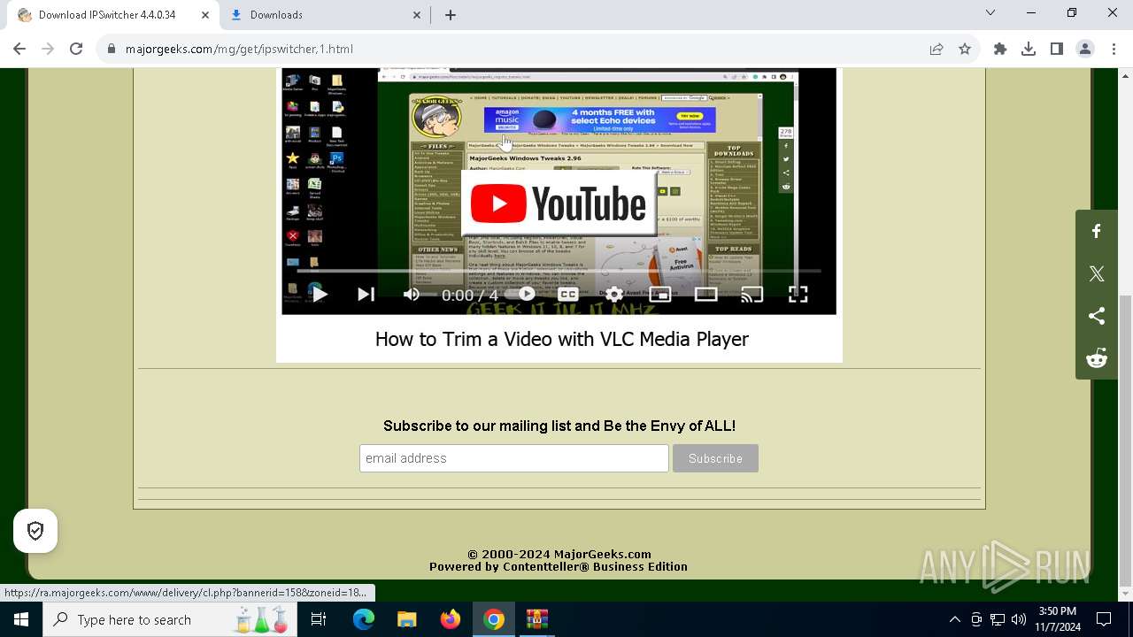This screenshot has width=1133, height=637.
Task: Open the Windows notification center
Action: click(x=1104, y=619)
